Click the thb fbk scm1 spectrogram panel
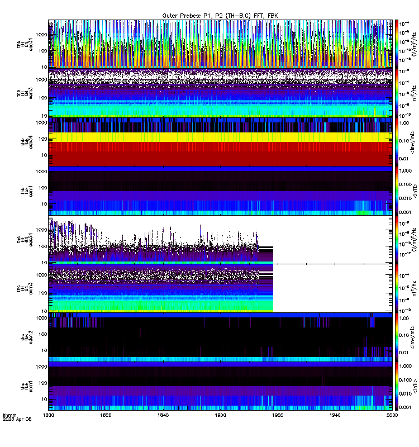 (220, 191)
